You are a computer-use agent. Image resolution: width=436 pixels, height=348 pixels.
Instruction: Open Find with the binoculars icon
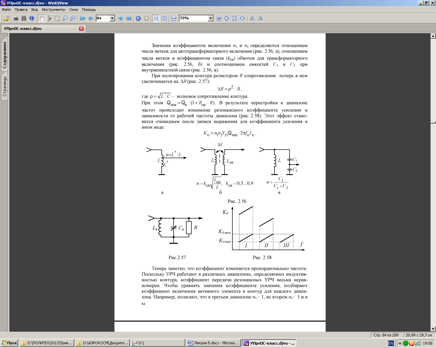[24, 18]
